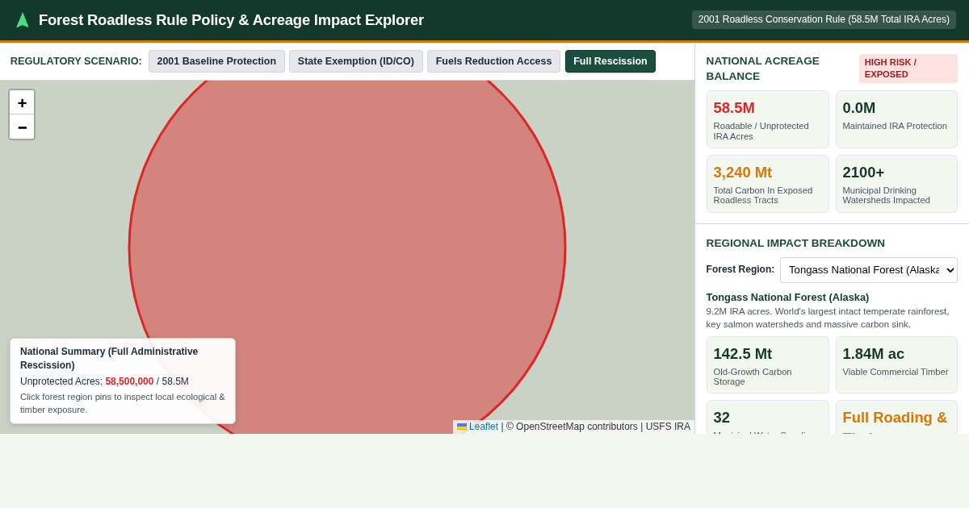
Task: Zoom in on the map
Action: 22,102
